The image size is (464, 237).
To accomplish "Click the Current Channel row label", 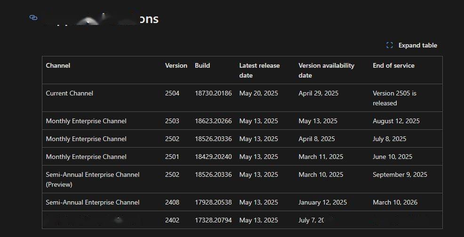I will click(x=69, y=93).
